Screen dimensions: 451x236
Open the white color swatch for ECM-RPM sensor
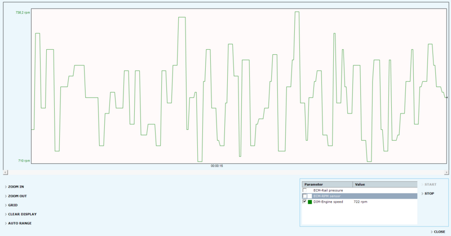(x=309, y=196)
